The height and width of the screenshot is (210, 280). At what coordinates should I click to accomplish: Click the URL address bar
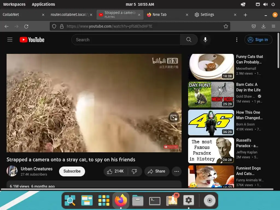coord(140,27)
